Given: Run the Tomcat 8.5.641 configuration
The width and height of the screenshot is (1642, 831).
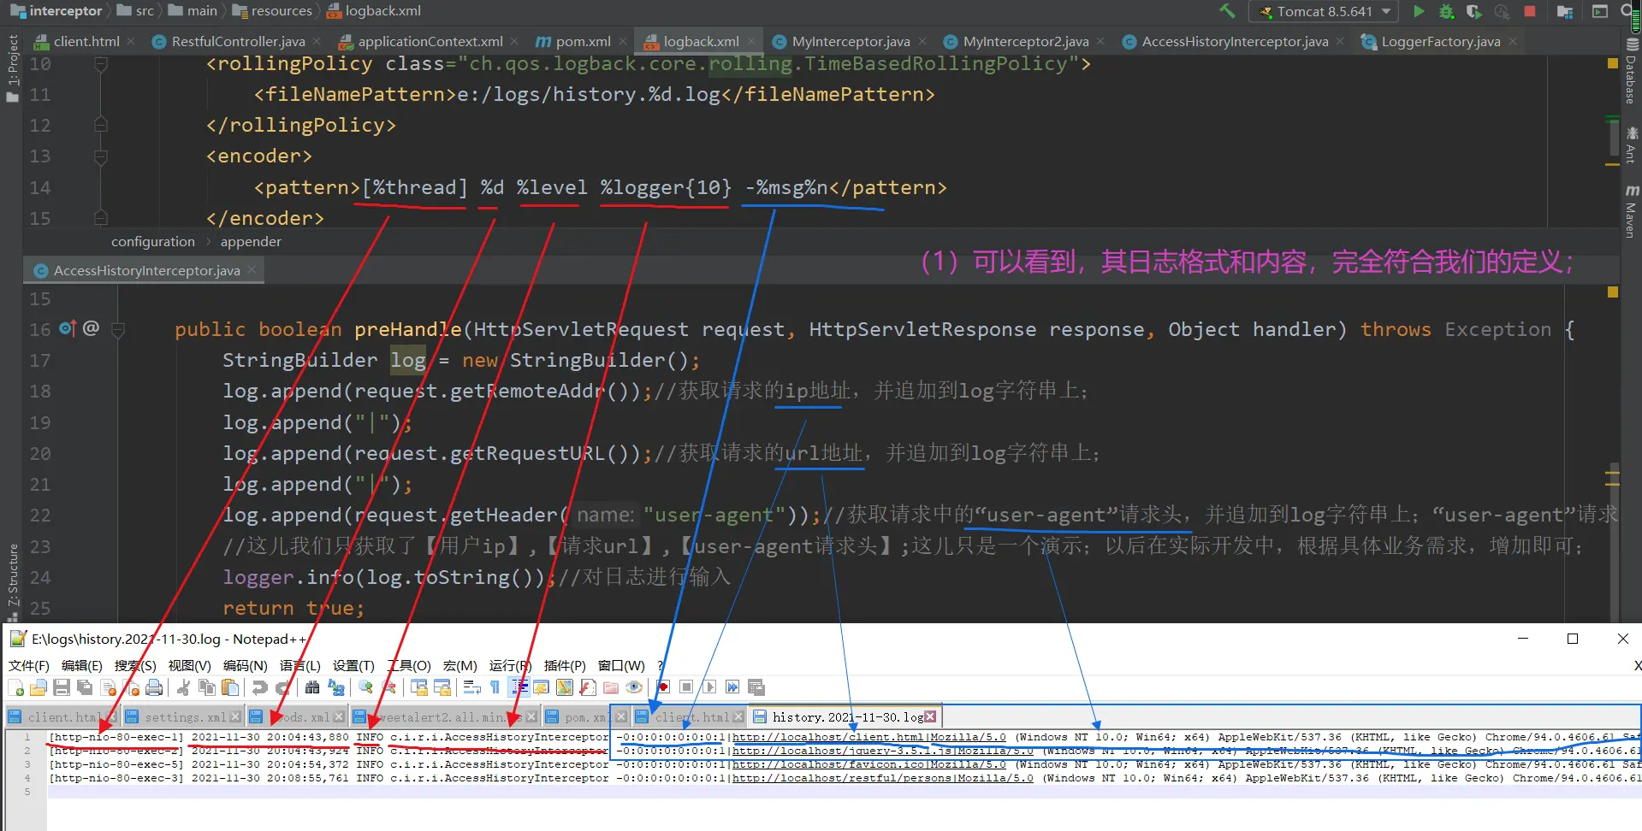Looking at the screenshot, I should click(1419, 11).
